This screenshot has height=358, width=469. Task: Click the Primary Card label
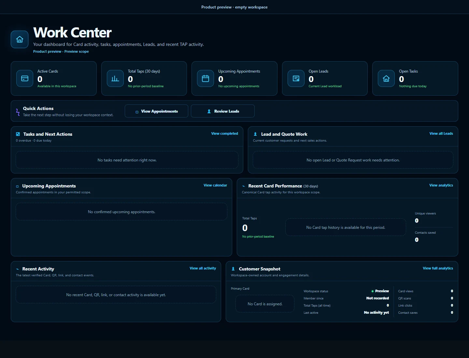240,289
